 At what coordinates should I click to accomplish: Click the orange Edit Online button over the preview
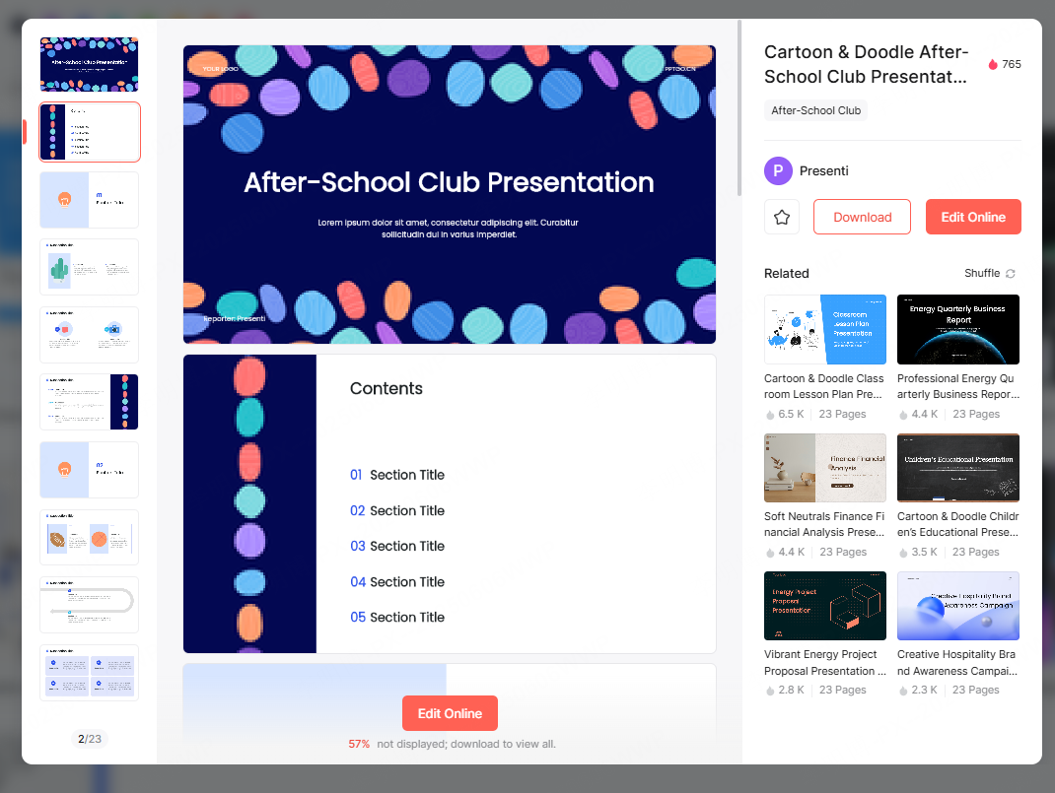point(450,713)
